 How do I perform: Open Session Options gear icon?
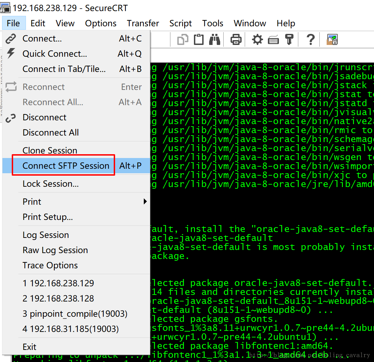[x=258, y=40]
